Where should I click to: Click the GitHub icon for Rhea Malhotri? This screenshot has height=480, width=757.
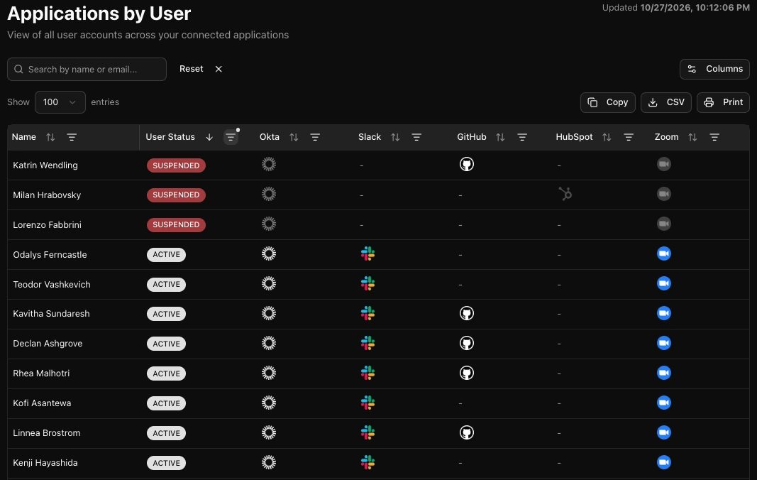pos(466,373)
